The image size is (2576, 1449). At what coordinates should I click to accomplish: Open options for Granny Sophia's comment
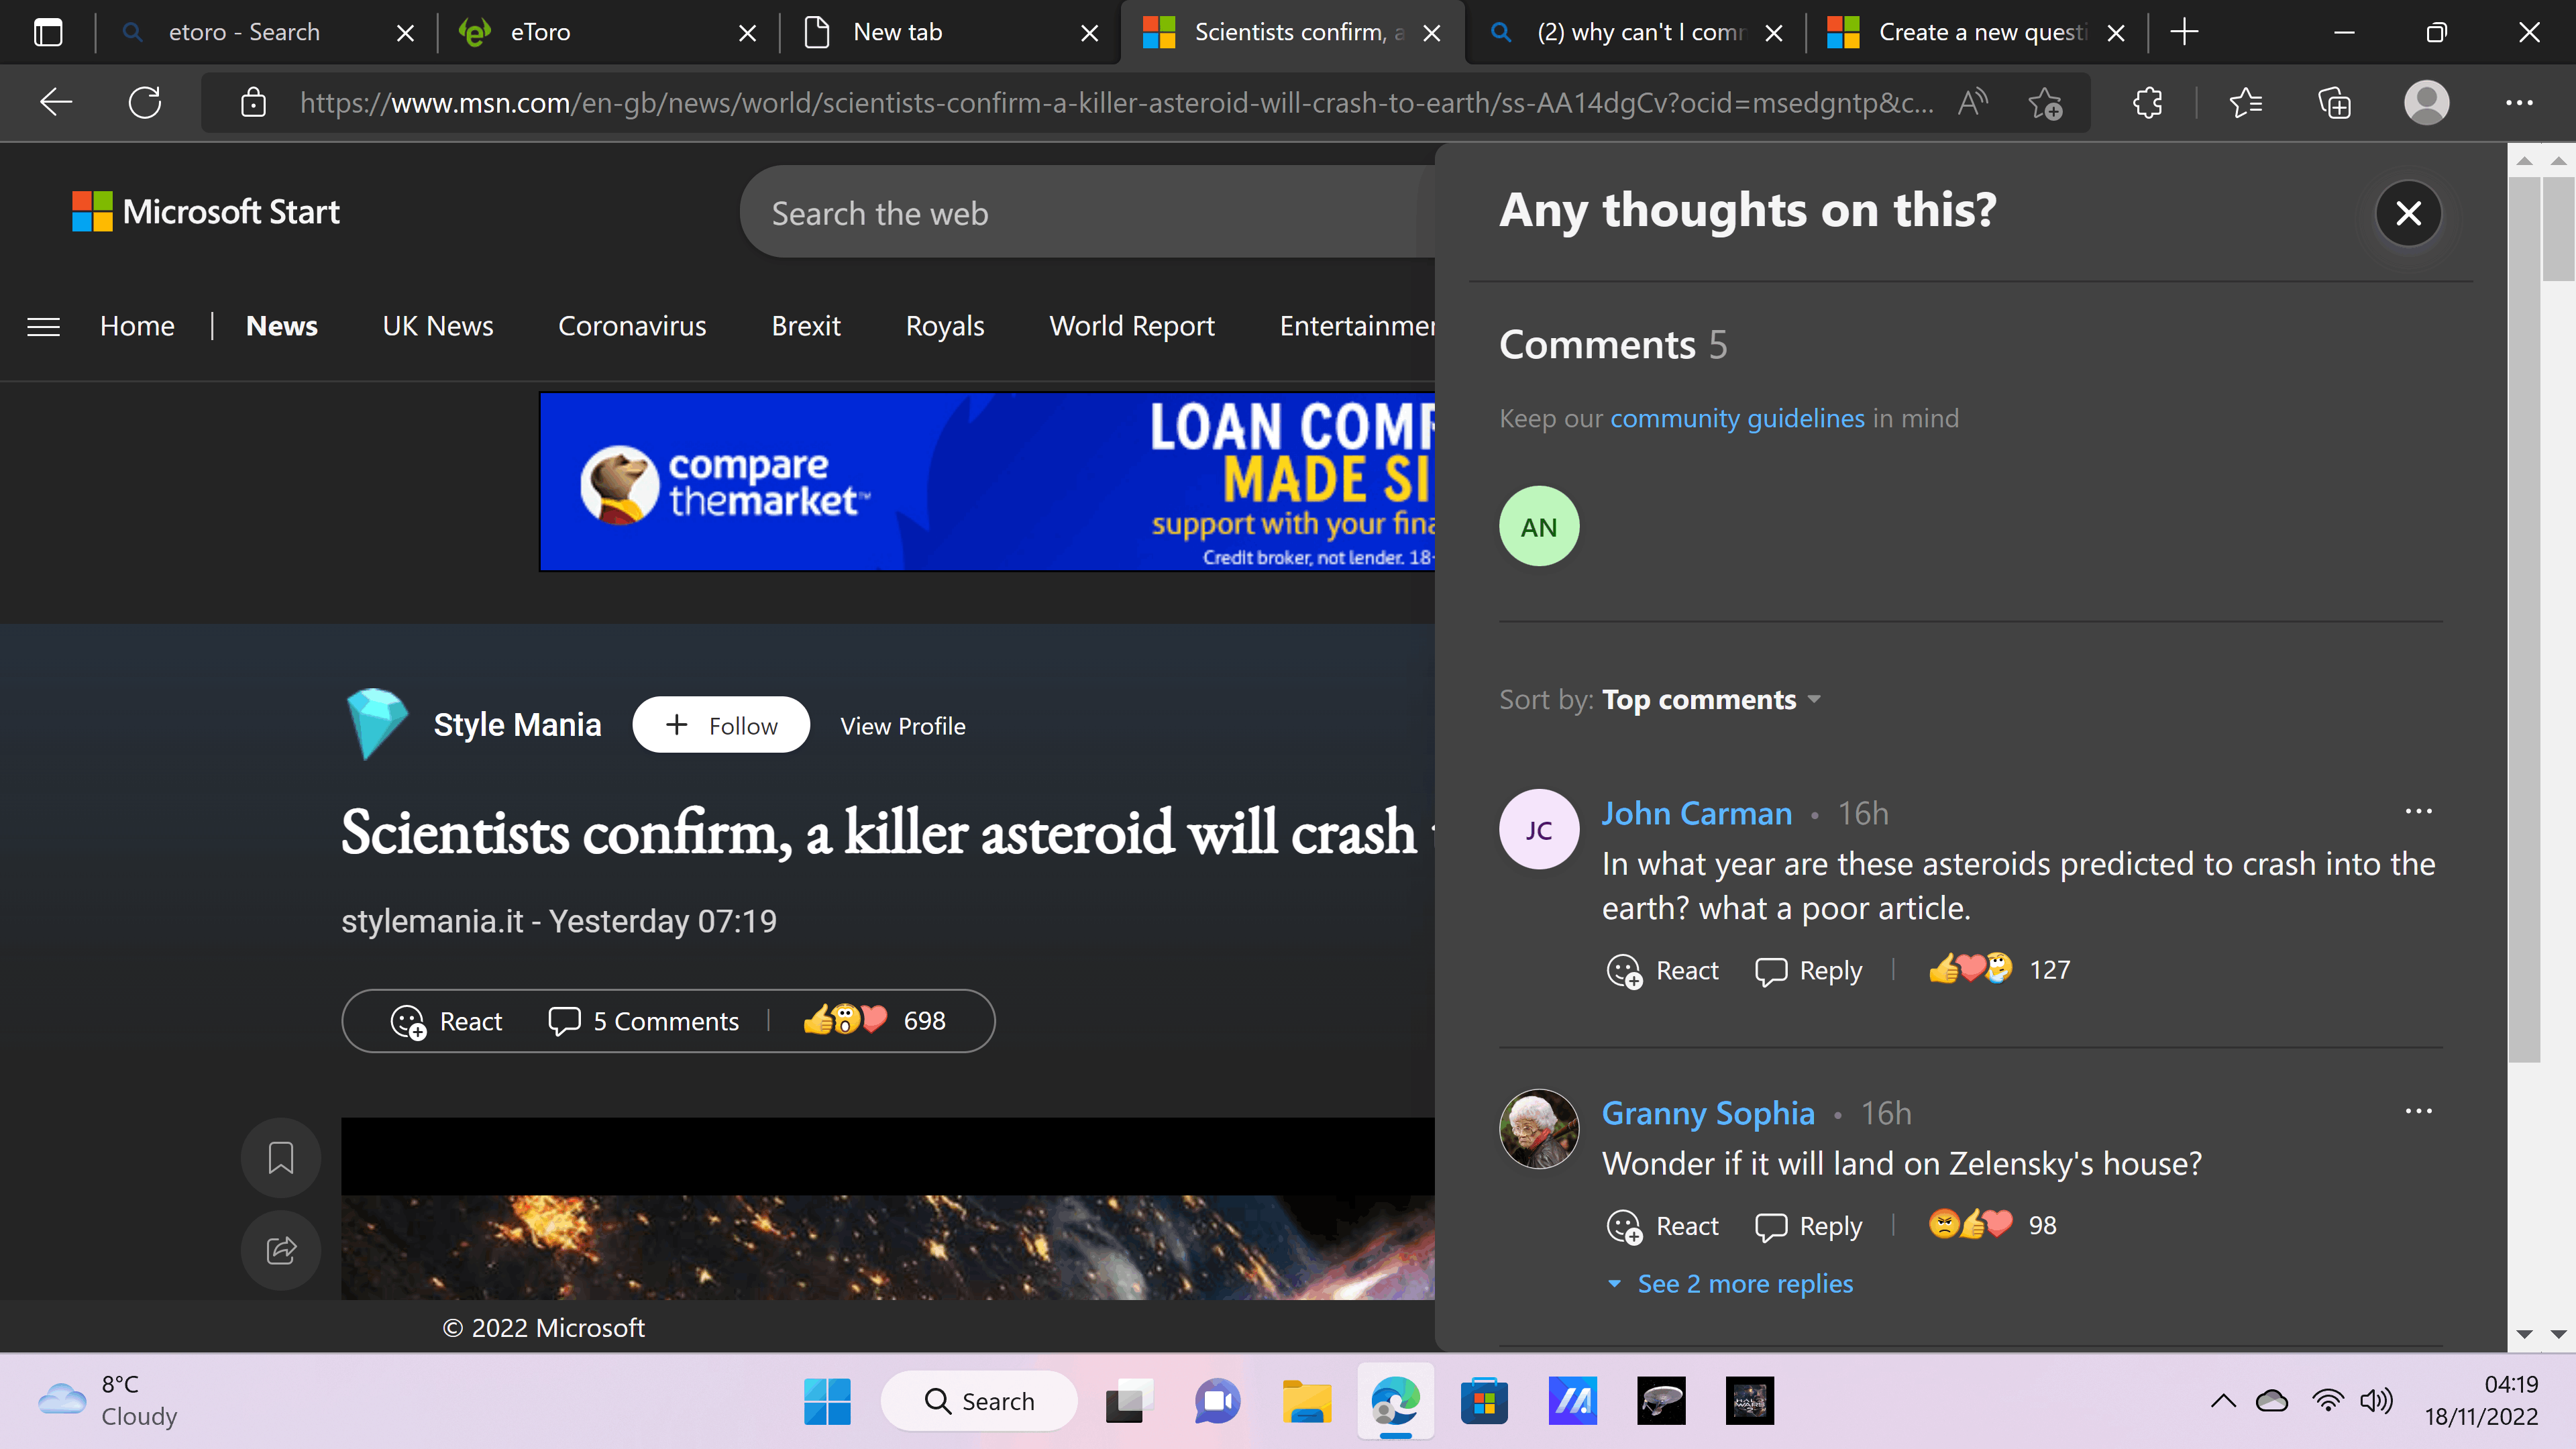[2418, 1111]
